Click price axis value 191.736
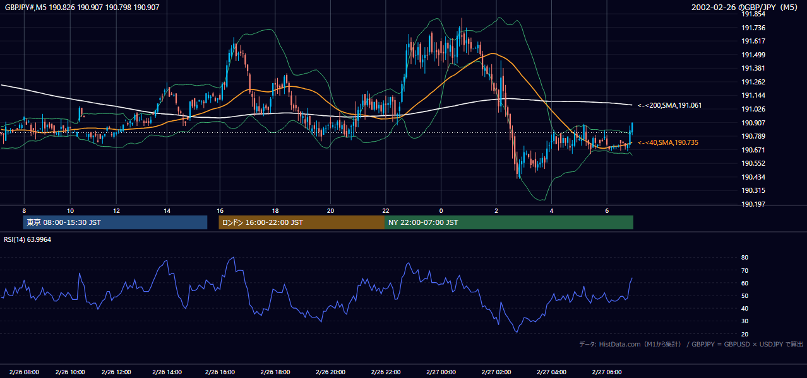Image resolution: width=807 pixels, height=378 pixels. 753,28
